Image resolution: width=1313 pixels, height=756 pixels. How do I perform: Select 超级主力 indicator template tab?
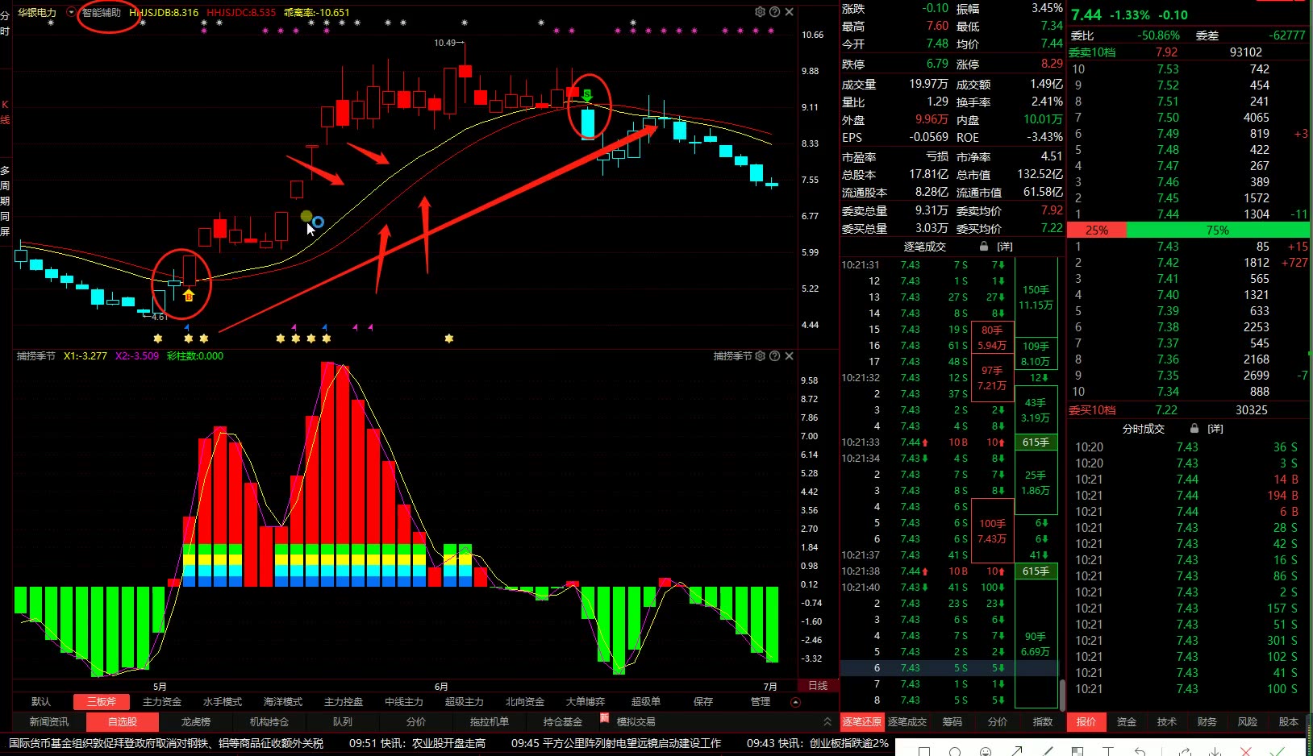(465, 702)
